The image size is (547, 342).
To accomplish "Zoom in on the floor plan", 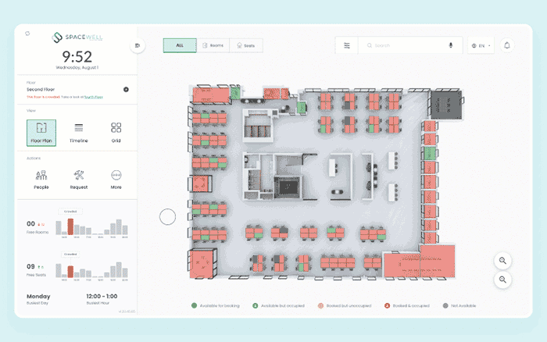I will (502, 261).
